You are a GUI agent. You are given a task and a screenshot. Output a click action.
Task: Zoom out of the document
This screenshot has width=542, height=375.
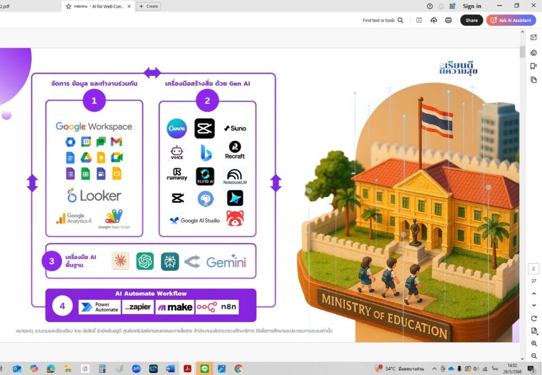click(534, 355)
